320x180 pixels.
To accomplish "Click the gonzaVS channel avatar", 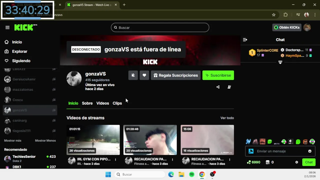I will (74, 78).
